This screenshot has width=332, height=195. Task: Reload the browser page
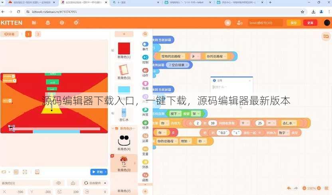pos(19,12)
